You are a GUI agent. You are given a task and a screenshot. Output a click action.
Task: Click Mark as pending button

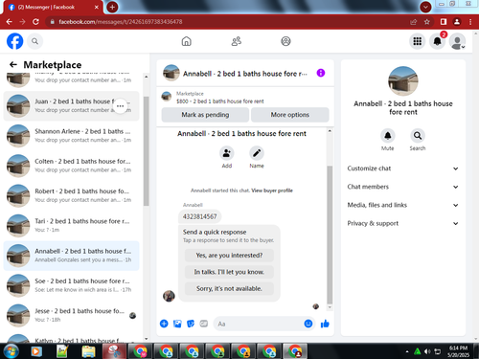pyautogui.click(x=205, y=115)
